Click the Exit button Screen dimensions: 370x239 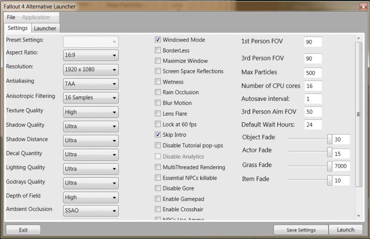tap(23, 230)
